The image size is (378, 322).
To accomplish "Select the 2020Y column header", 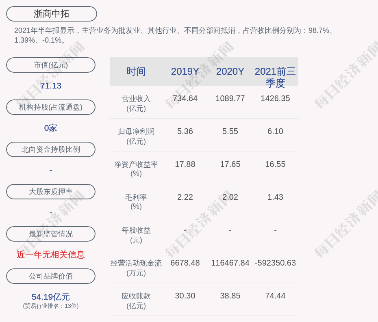I will point(230,71).
